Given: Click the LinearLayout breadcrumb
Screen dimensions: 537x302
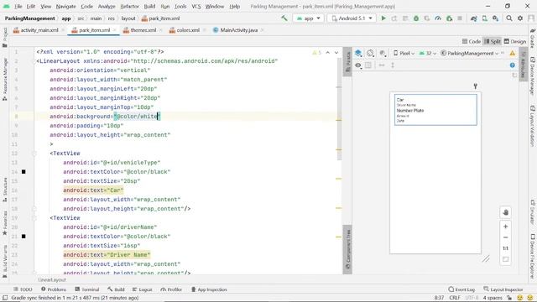Looking at the screenshot, I should pos(52,279).
